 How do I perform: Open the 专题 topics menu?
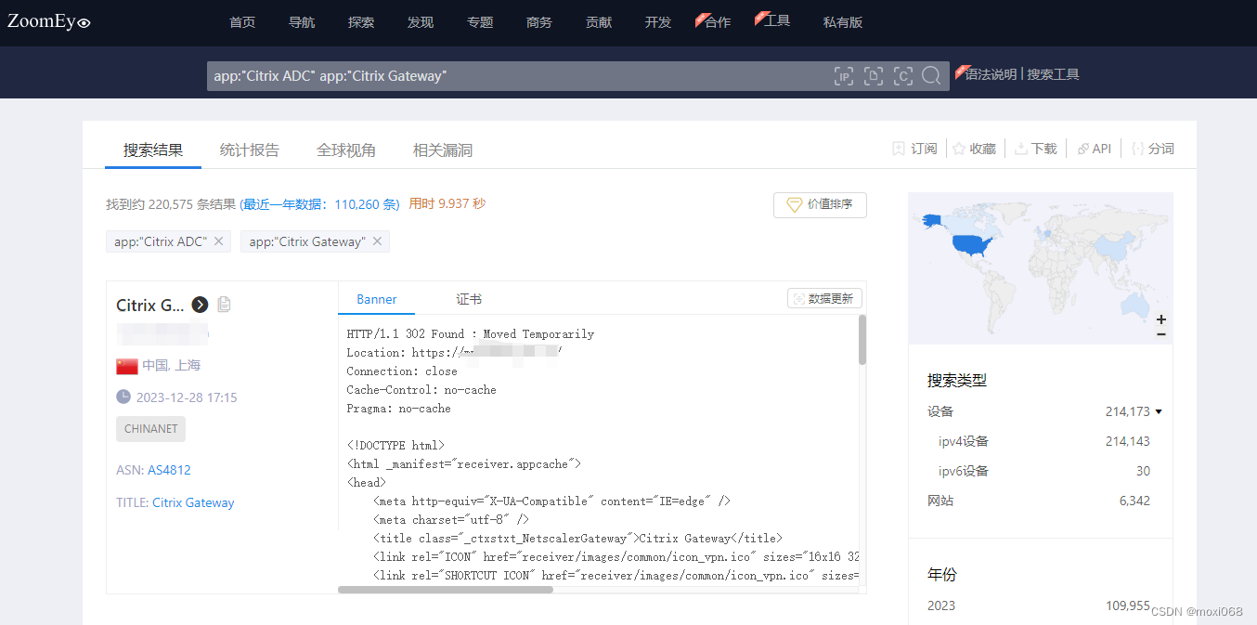click(480, 22)
